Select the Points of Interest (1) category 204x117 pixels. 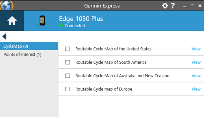coord(29,54)
